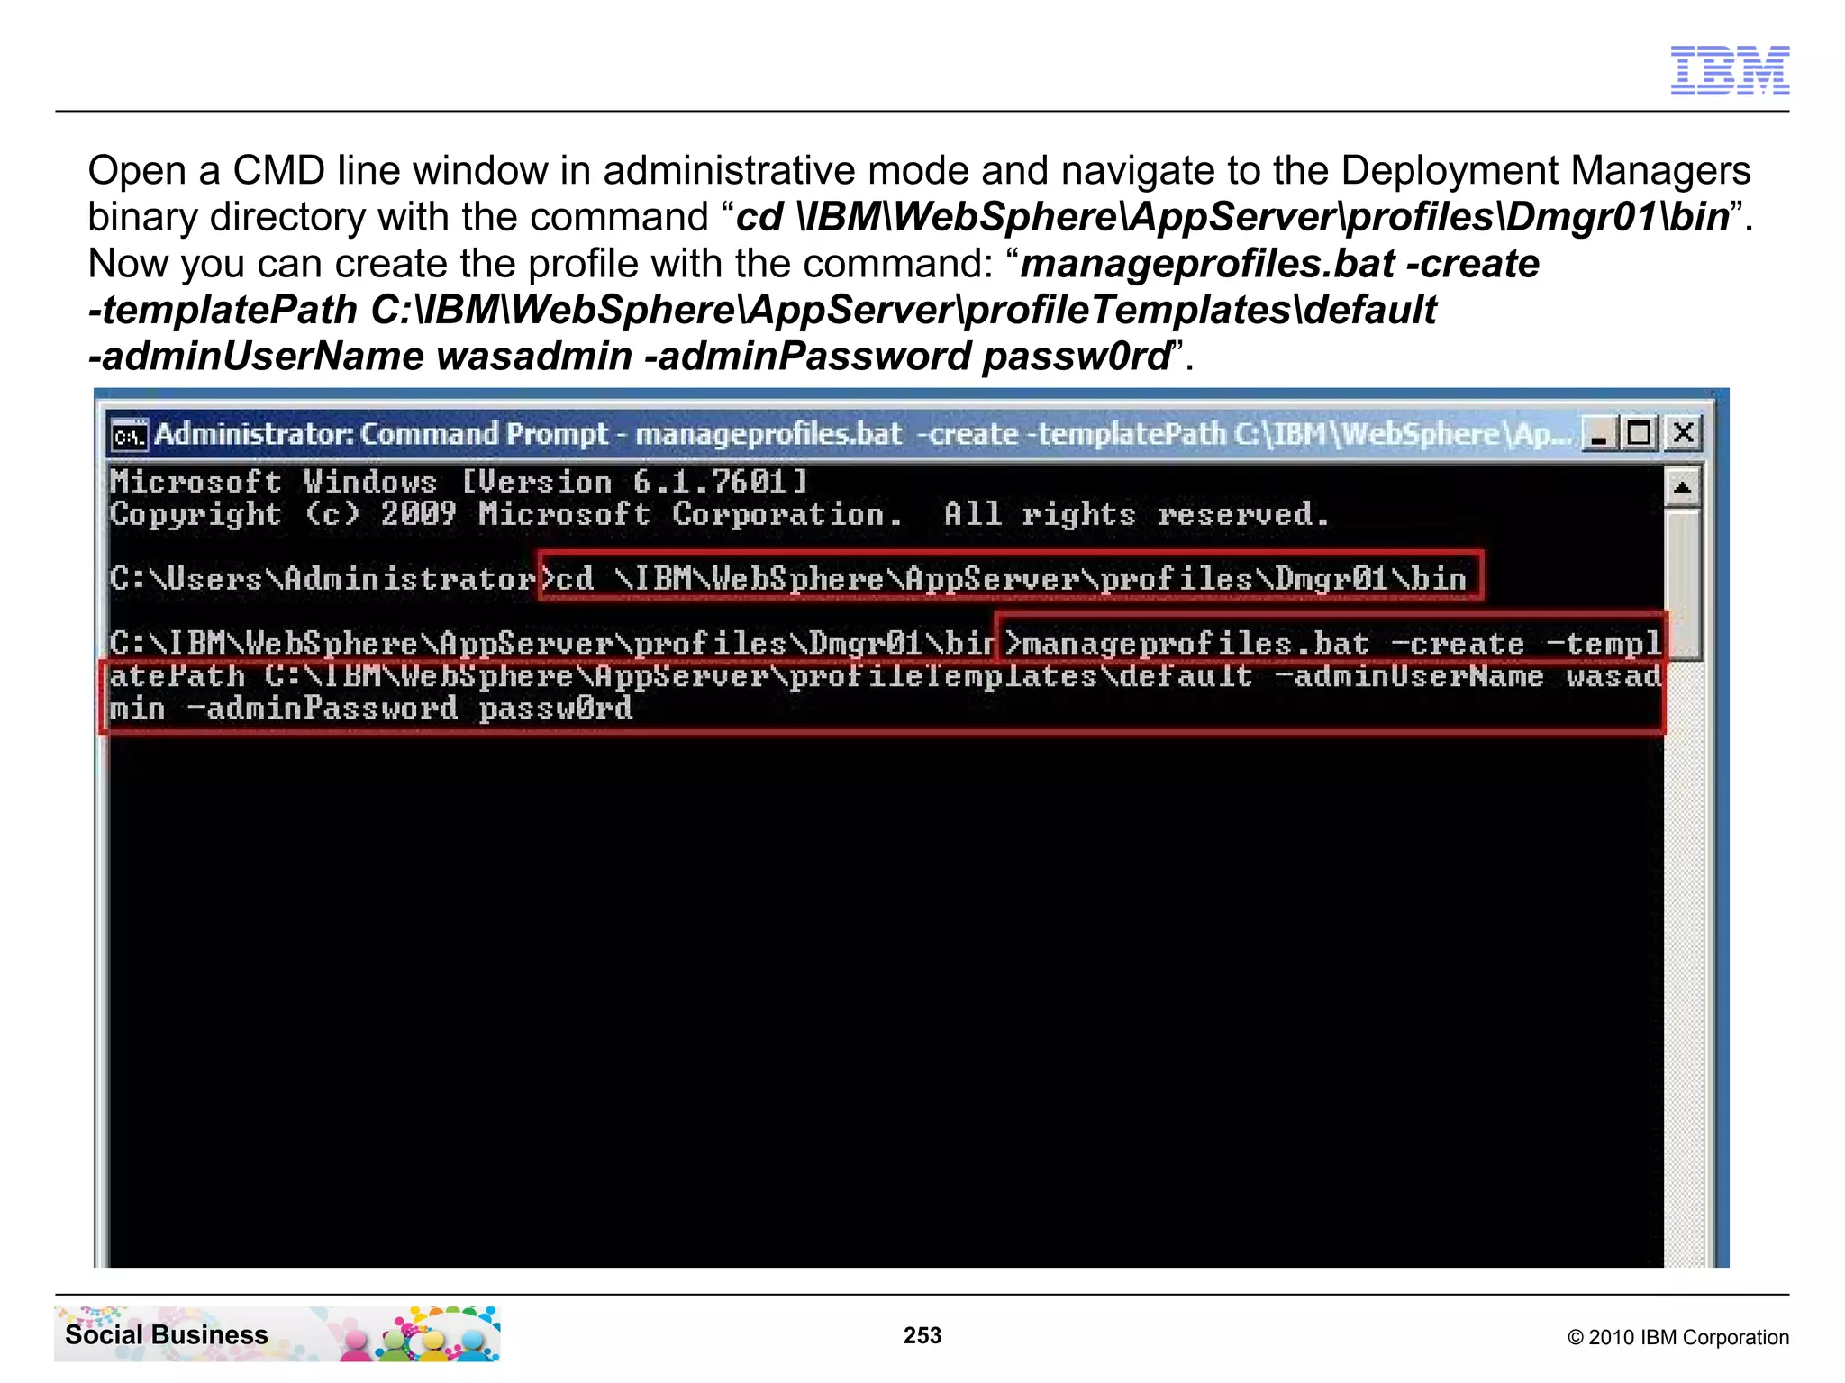Click the '© 2010 IBM Corporation' footer
The image size is (1845, 1383).
(x=1678, y=1337)
